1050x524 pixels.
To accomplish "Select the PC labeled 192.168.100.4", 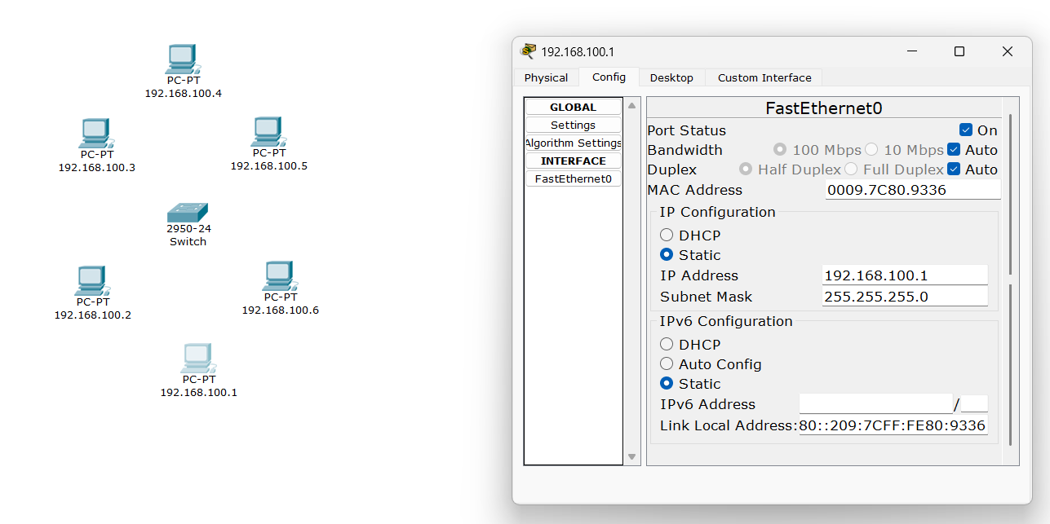I will (x=182, y=59).
